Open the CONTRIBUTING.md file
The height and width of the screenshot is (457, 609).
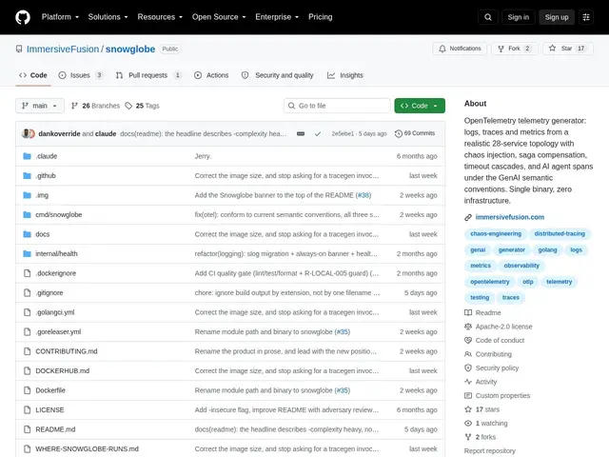(67, 351)
